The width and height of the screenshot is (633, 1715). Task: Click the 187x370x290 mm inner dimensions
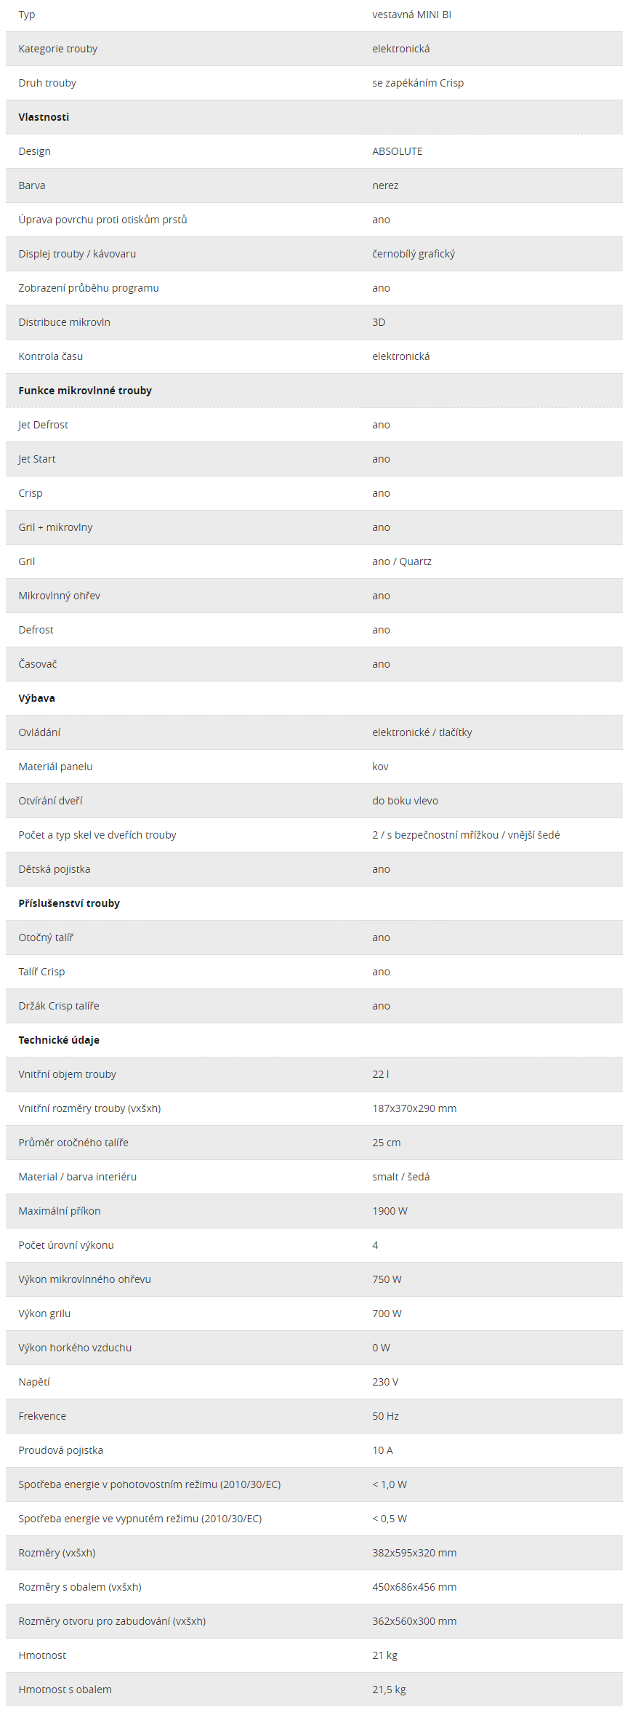(x=414, y=1108)
